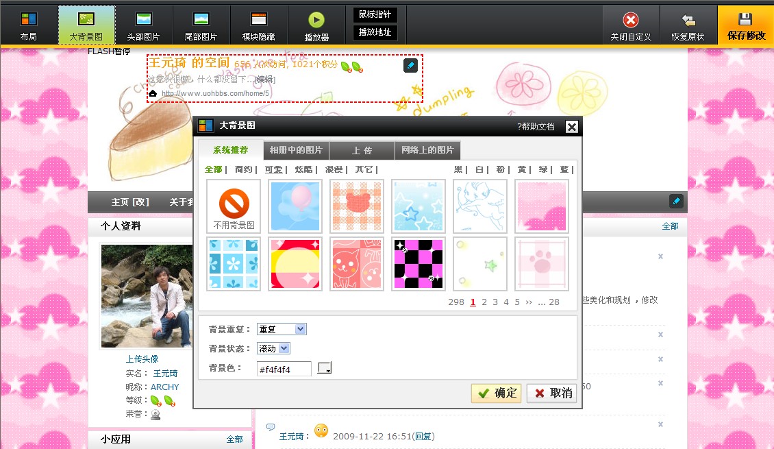Jump to last page 28
This screenshot has height=449, width=774.
[554, 302]
